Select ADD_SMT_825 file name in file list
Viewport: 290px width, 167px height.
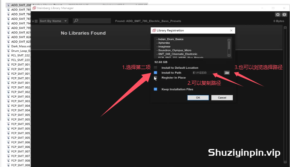click(21, 42)
